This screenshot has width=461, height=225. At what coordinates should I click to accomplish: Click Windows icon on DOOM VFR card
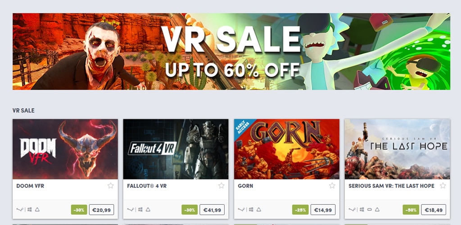[30, 209]
